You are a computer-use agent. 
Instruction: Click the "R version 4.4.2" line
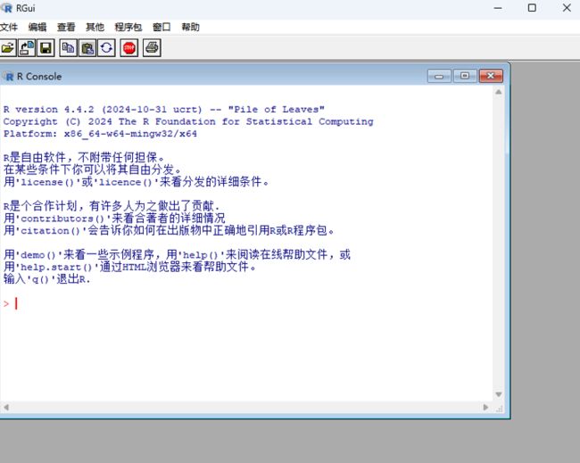click(x=164, y=110)
